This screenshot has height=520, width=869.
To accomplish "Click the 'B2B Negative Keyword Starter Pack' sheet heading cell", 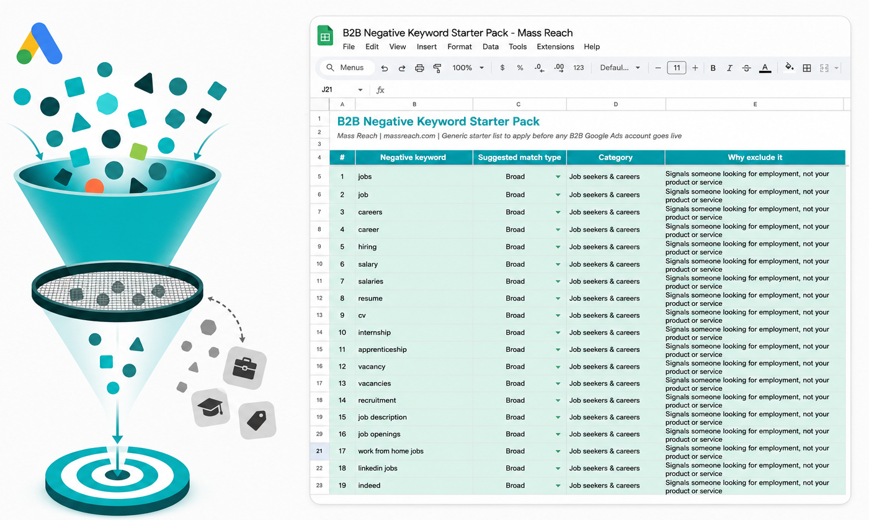I will [x=439, y=122].
